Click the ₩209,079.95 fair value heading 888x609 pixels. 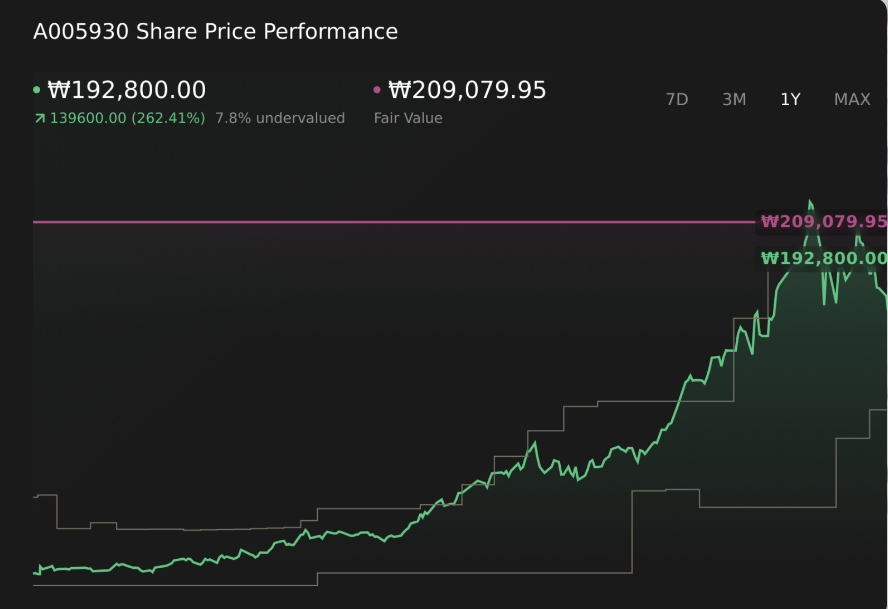pyautogui.click(x=467, y=90)
